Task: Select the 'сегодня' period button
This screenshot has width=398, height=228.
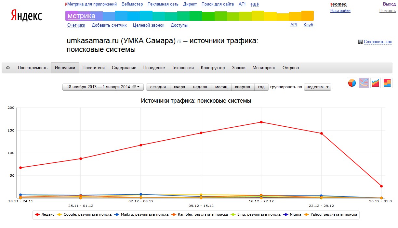Action: (158, 87)
